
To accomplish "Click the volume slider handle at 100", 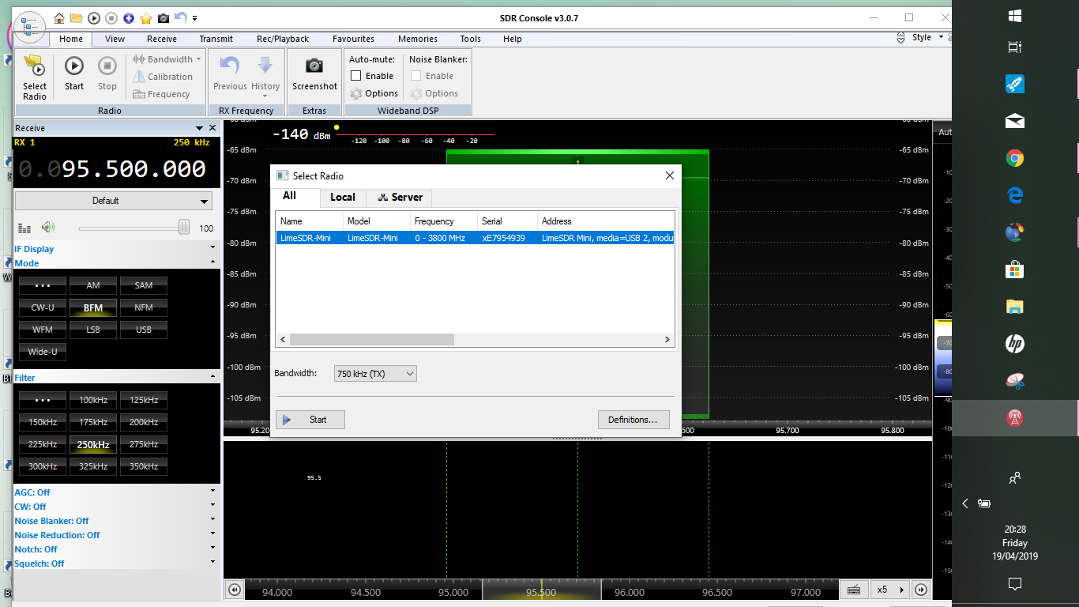I will 183,228.
